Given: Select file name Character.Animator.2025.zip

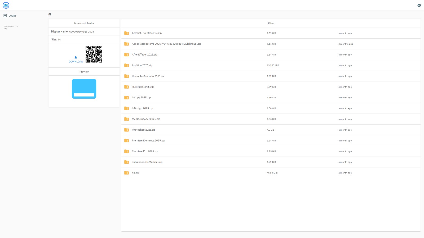Looking at the screenshot, I should pyautogui.click(x=148, y=76).
